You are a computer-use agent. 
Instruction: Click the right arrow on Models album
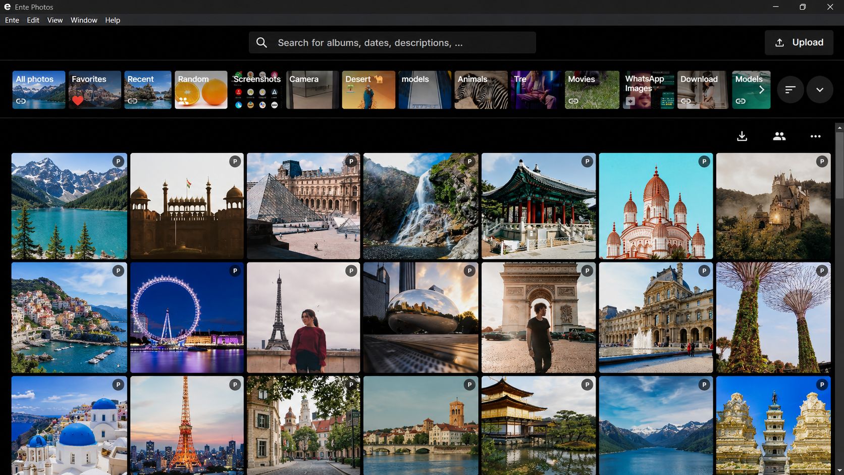point(762,90)
